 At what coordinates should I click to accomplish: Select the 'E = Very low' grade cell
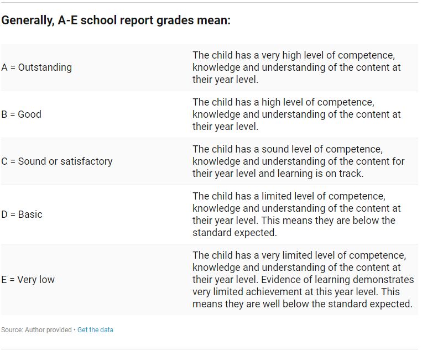[28, 280]
